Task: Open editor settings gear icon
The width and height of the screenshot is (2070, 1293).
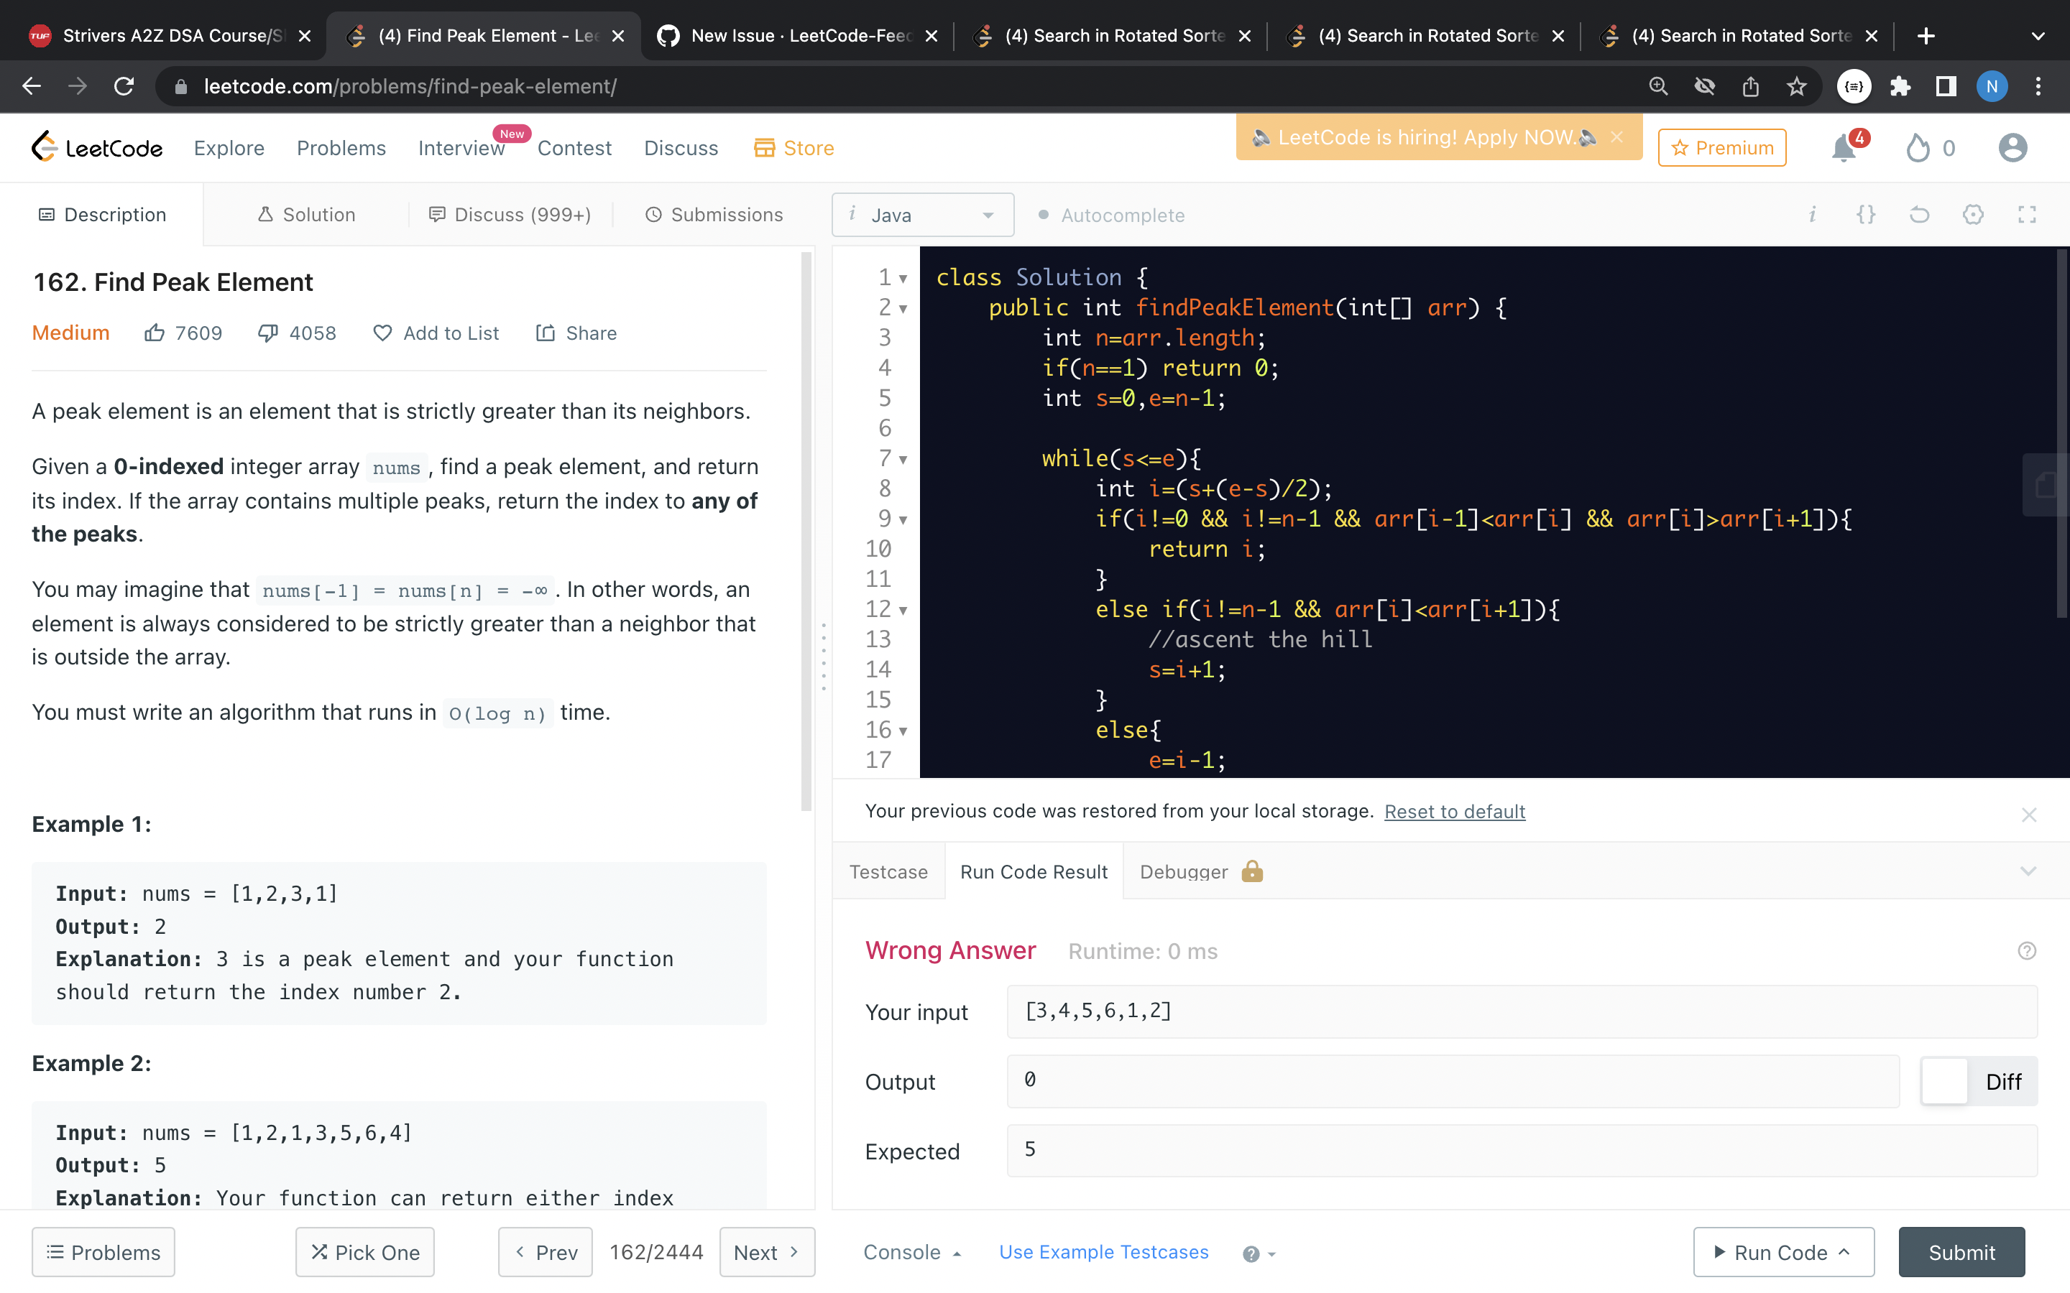Action: (x=1972, y=215)
